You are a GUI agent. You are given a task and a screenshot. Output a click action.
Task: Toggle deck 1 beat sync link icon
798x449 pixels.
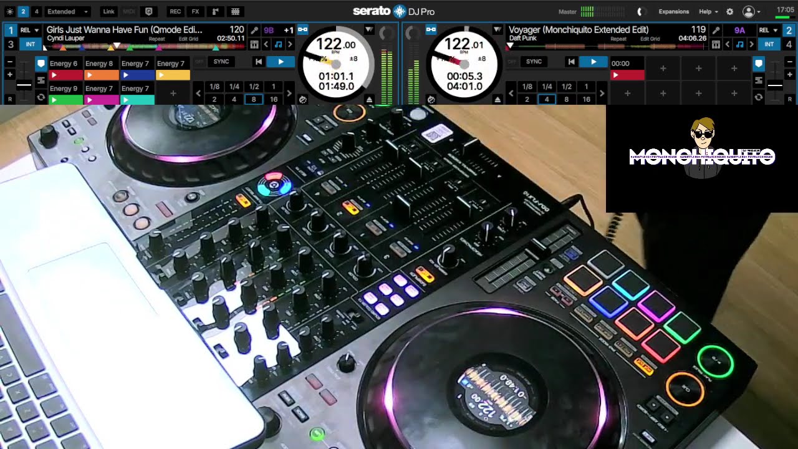point(303,29)
